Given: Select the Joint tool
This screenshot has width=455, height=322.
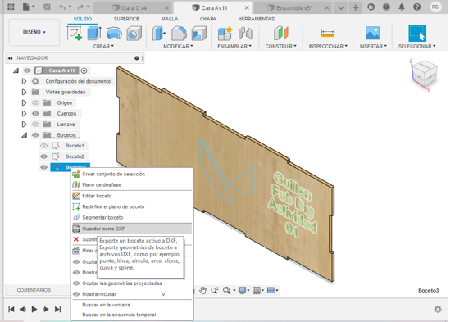Looking at the screenshot, I should click(x=245, y=33).
